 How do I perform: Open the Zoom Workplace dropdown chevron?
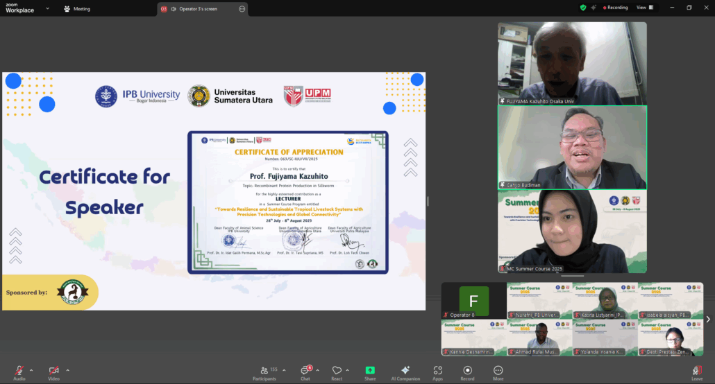click(47, 9)
